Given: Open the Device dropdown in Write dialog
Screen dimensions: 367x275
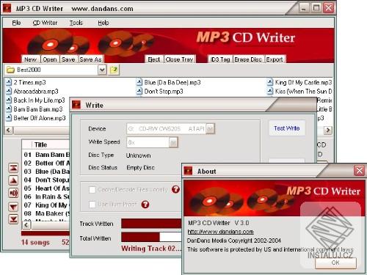Looking at the screenshot, I should pyautogui.click(x=210, y=129).
